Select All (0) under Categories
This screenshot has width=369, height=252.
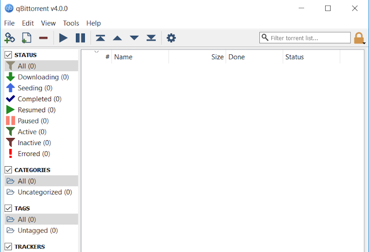[x=41, y=181]
